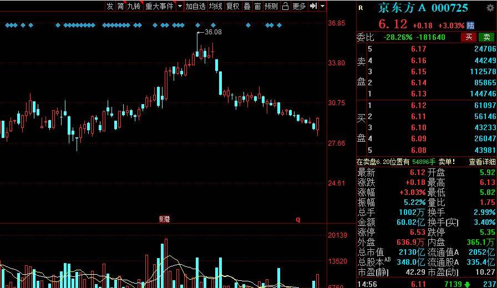Screen dimensions: 497x288
Task: Click the first blue diamond event marker
Action: pyautogui.click(x=7, y=25)
